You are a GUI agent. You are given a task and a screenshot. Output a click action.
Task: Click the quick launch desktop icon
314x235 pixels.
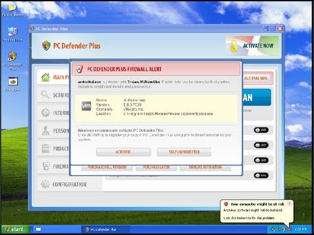[39, 229]
